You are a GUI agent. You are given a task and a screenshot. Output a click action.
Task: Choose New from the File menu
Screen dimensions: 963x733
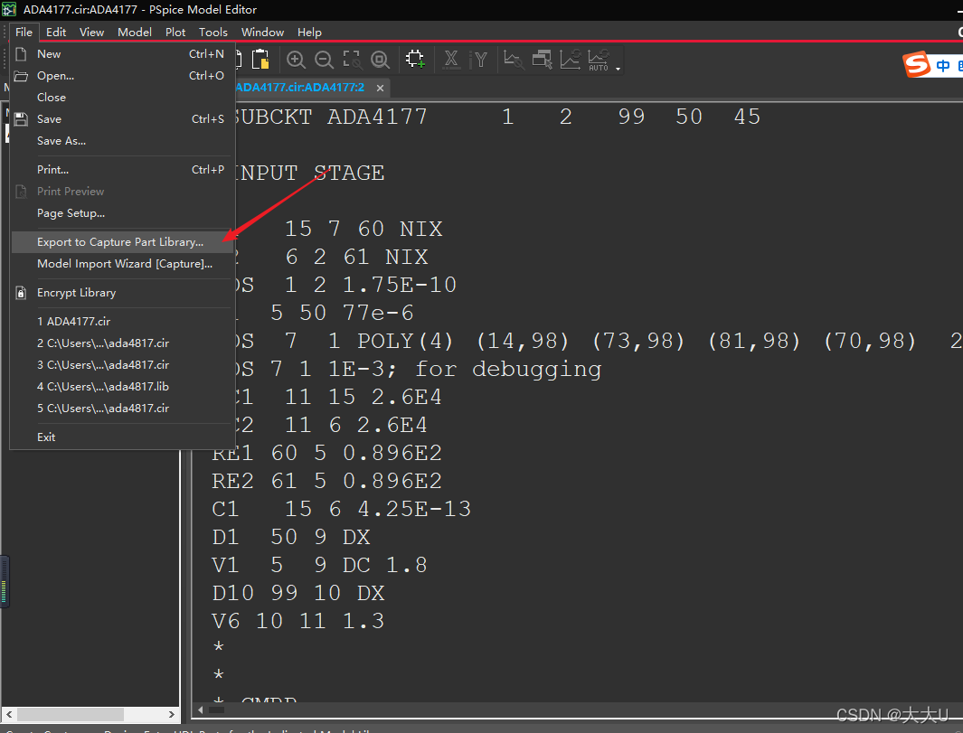pos(121,54)
